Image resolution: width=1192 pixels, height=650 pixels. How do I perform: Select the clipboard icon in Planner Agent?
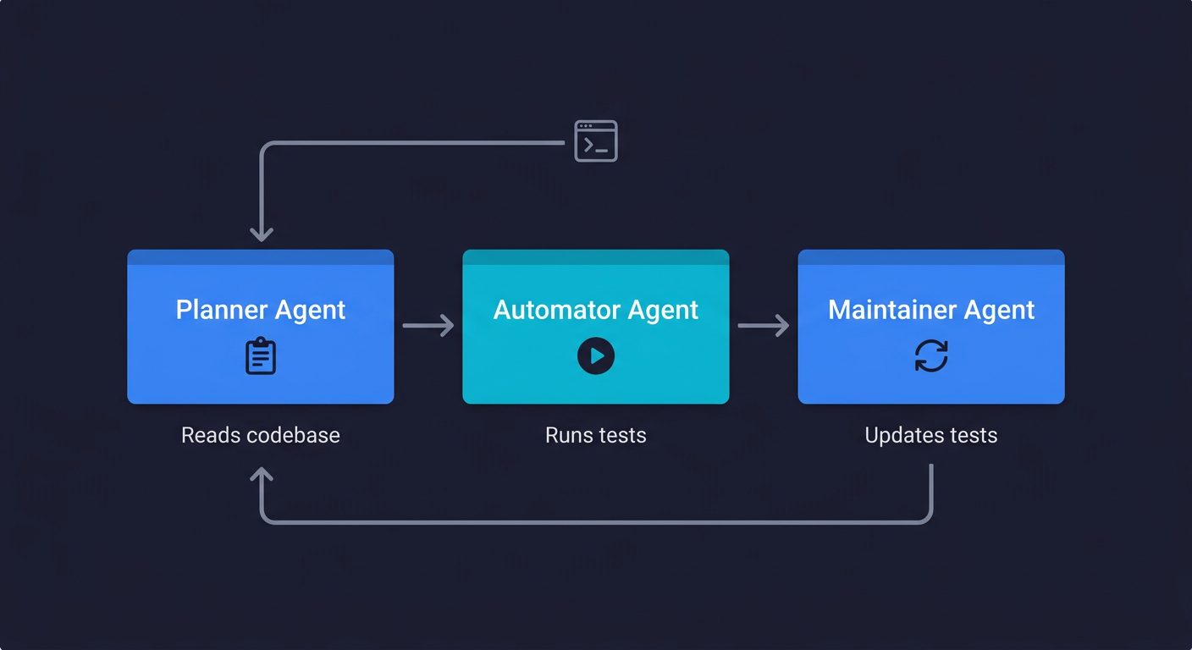[x=261, y=355]
